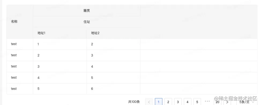Go to page 5
The width and height of the screenshot is (261, 105).
tap(197, 102)
